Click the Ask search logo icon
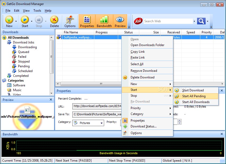This screenshot has height=164, width=226. click(x=138, y=21)
